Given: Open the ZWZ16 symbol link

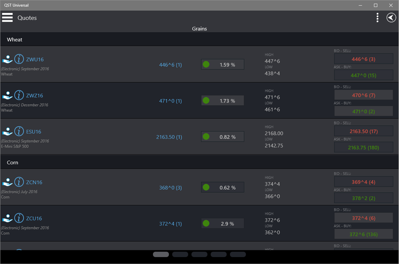Looking at the screenshot, I should click(35, 95).
